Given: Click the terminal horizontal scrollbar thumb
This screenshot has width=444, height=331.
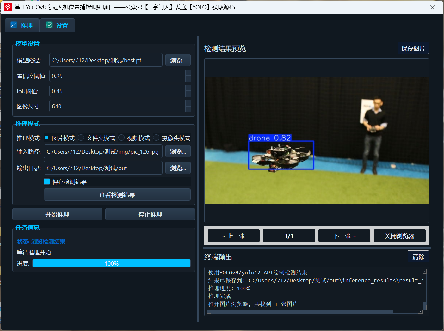Looking at the screenshot, I should tap(300, 312).
